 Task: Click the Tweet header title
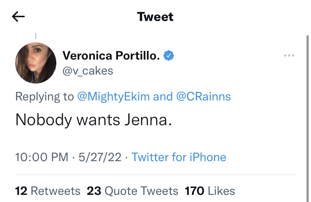155,16
